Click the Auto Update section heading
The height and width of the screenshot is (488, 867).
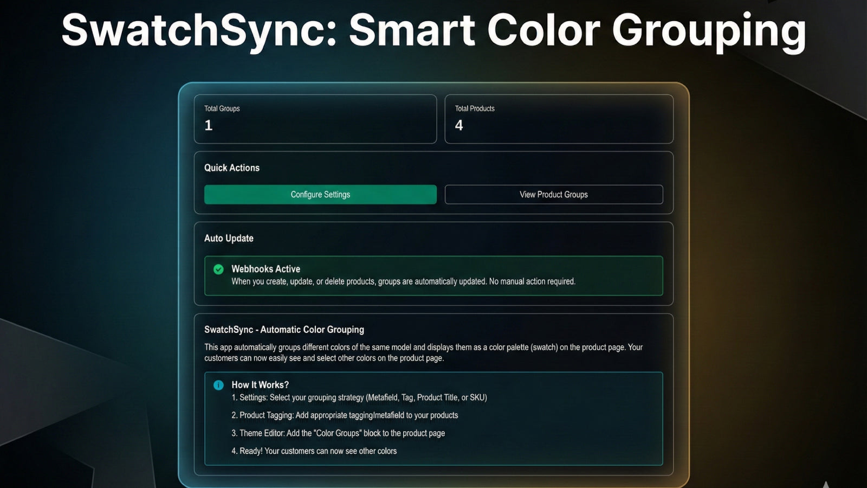(x=229, y=239)
